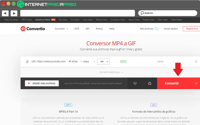Click the Mis archivos count badge
Screen dimensions: 200x125
156,29
